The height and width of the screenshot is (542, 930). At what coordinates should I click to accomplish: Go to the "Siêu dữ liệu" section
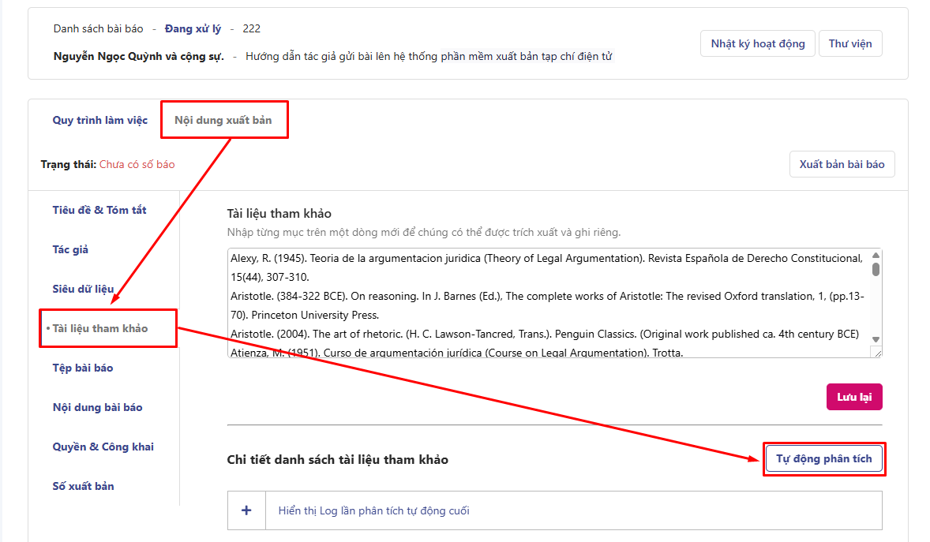pyautogui.click(x=83, y=289)
